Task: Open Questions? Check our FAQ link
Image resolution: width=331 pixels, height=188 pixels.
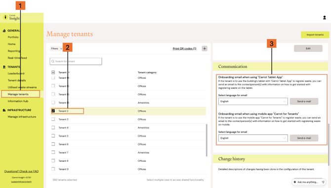Action: tap(21, 171)
